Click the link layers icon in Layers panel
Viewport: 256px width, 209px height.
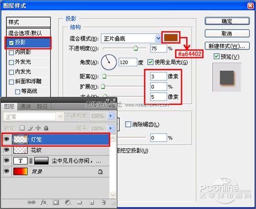(x=31, y=202)
